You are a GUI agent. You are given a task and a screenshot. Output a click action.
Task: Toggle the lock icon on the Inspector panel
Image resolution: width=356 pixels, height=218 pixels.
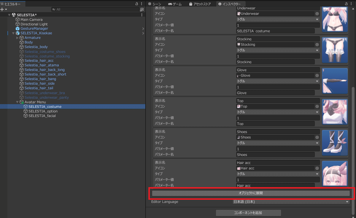(346, 3)
